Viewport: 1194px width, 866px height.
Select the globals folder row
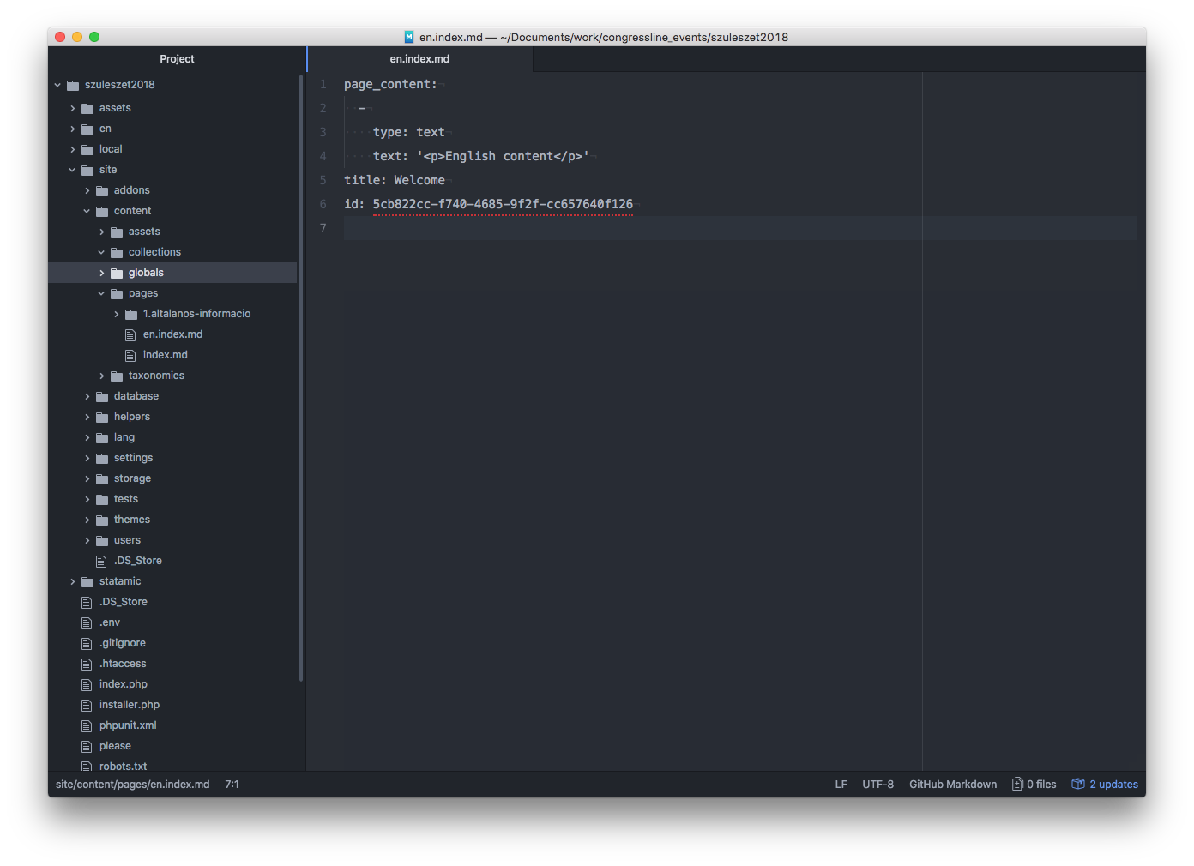172,273
